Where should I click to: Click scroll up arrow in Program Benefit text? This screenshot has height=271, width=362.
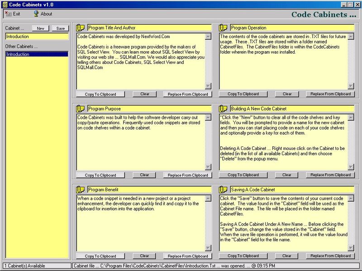click(x=208, y=198)
